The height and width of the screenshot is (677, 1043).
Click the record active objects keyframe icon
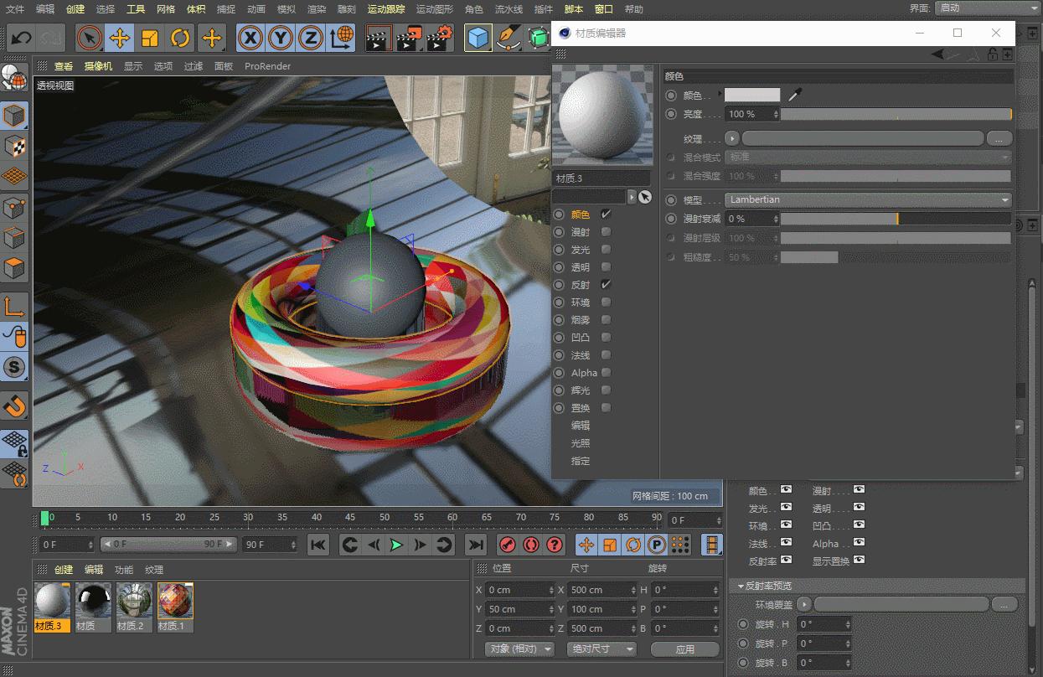click(508, 545)
